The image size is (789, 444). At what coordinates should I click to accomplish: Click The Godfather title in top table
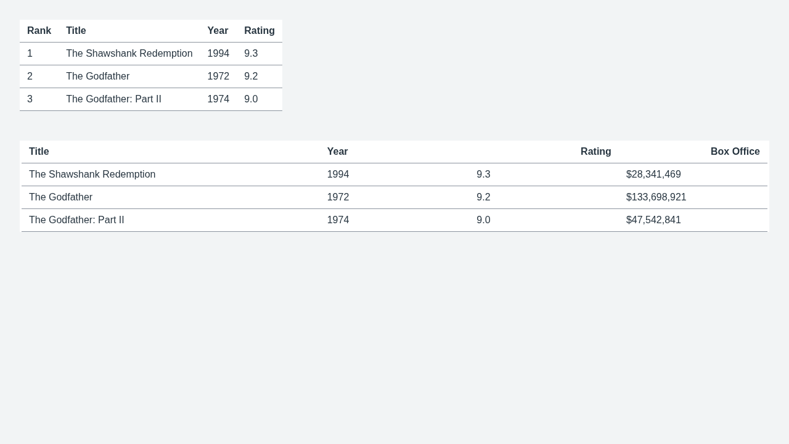pos(97,76)
